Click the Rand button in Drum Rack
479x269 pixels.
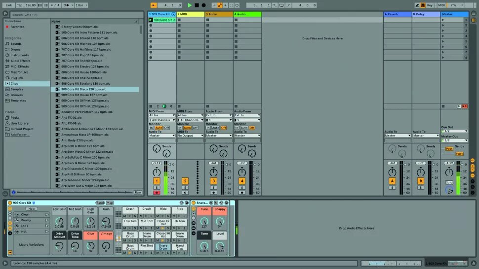tap(100, 203)
